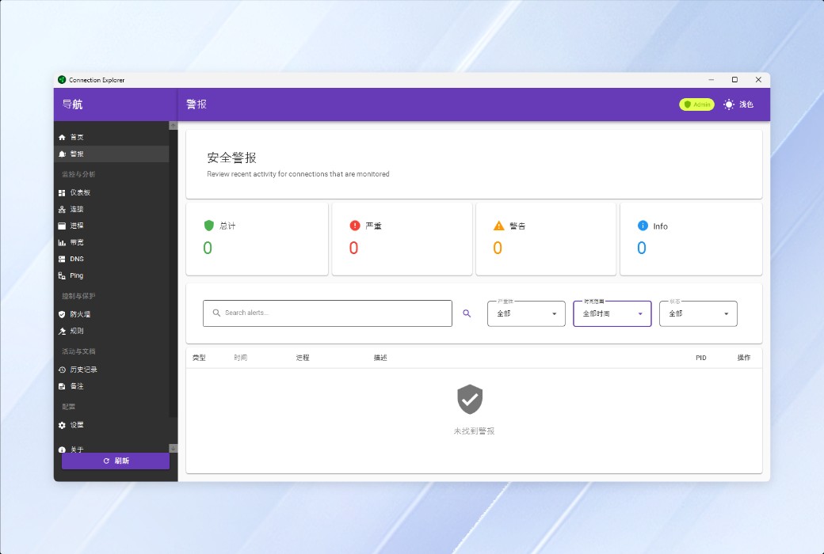Viewport: 824px width, 554px height.
Task: Click the green shield on 总计 card
Action: (x=208, y=226)
